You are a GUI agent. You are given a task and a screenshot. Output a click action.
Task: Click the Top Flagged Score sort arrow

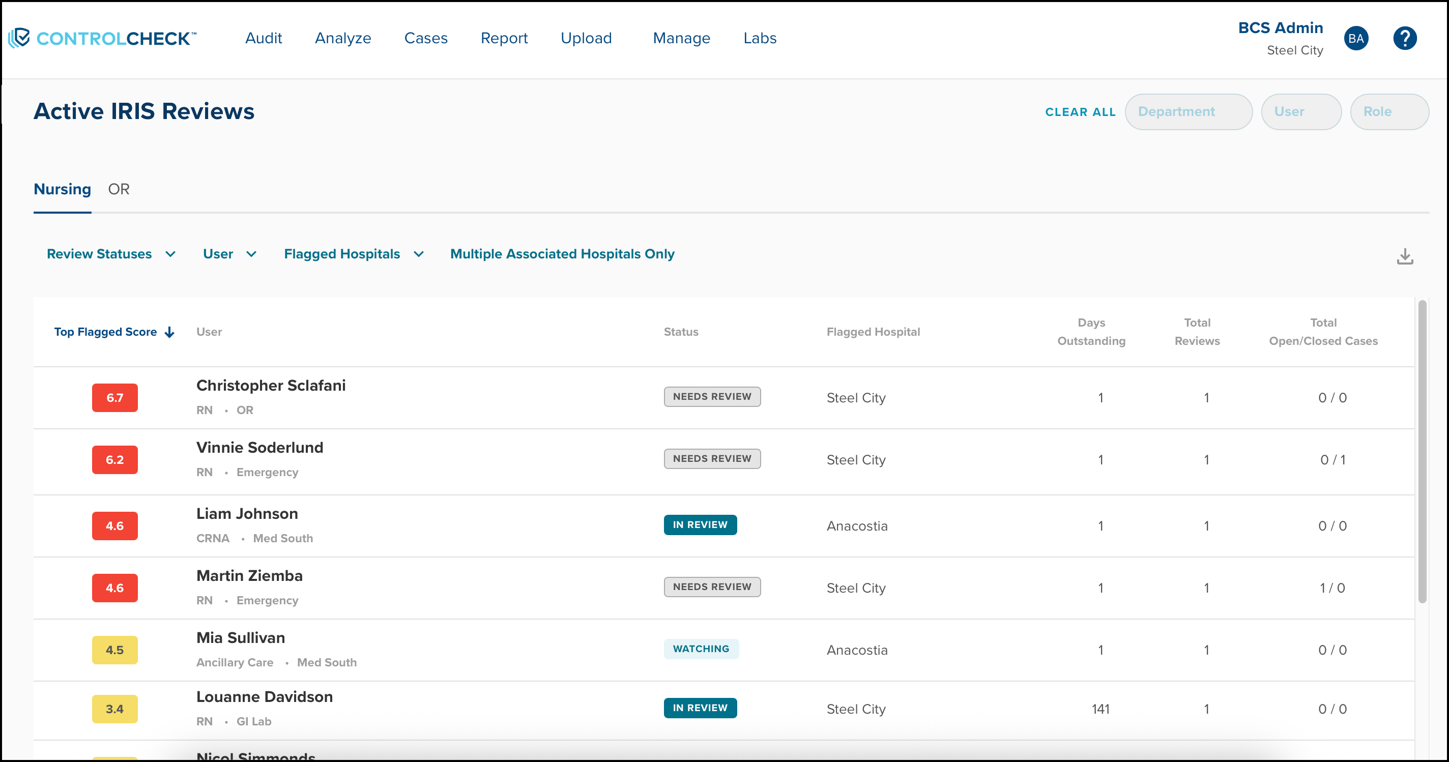pos(169,332)
